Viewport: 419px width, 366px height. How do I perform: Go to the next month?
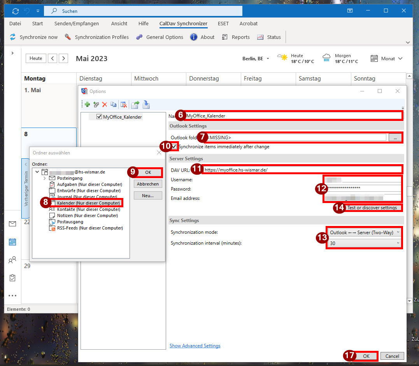[x=63, y=58]
